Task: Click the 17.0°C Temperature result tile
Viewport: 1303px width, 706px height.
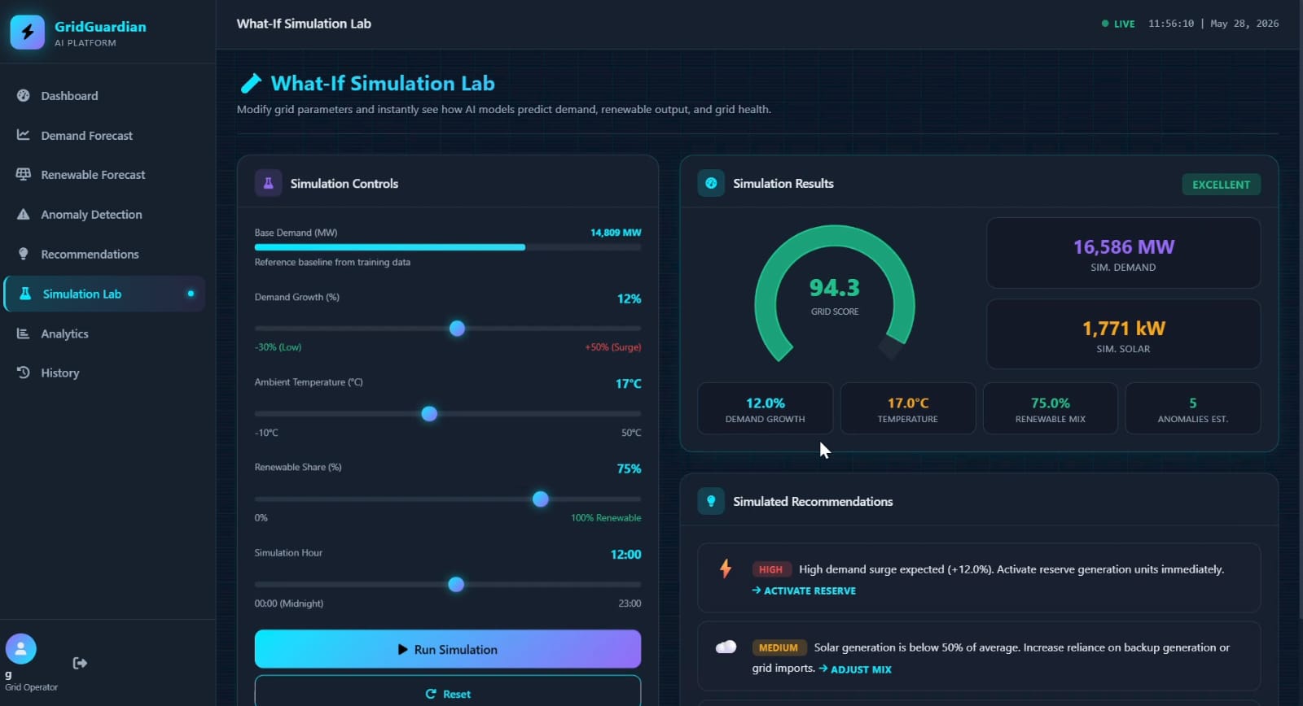Action: pos(908,408)
